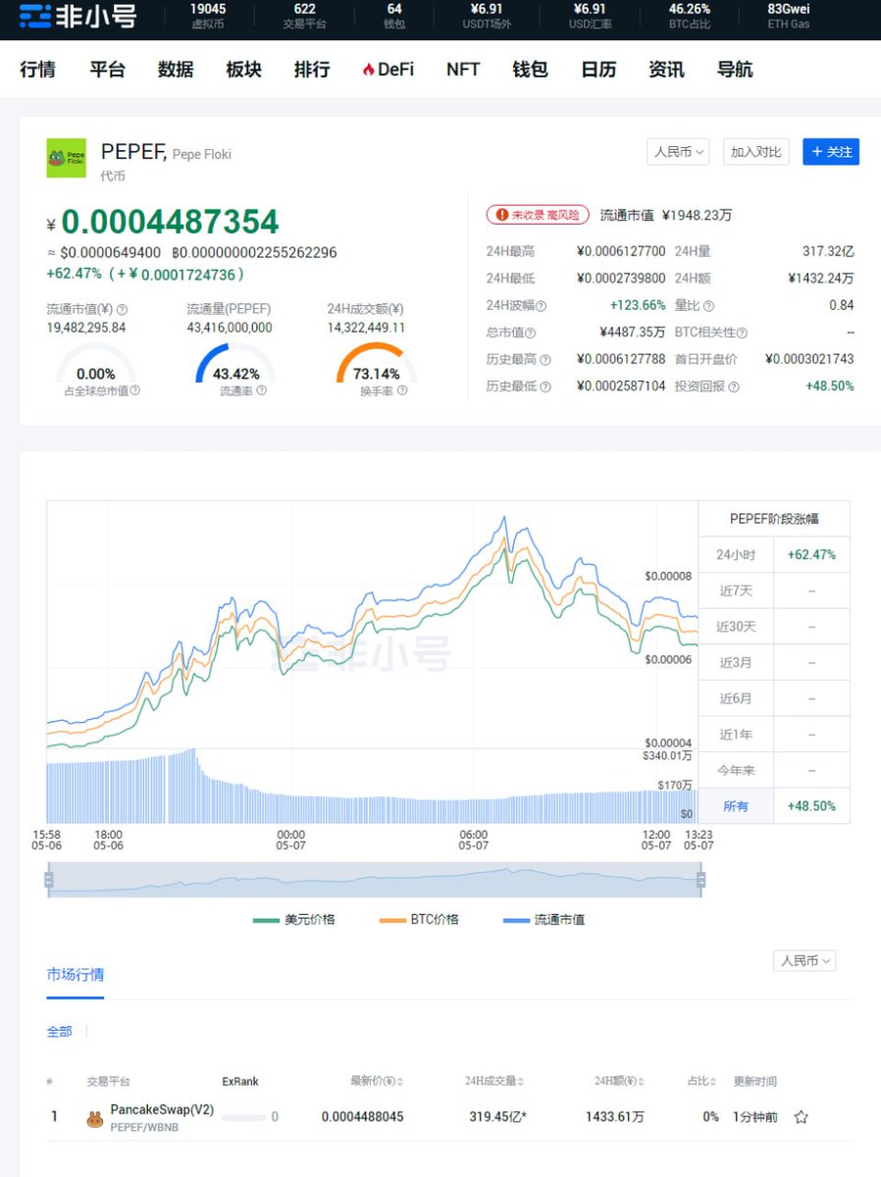Select 今年来 period row
Image resolution: width=881 pixels, height=1177 pixels.
(x=774, y=771)
